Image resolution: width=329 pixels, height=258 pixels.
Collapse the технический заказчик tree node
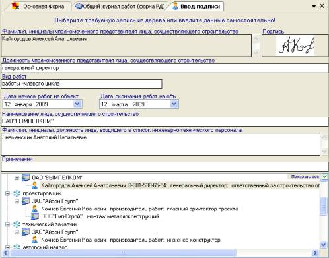(x=7, y=224)
